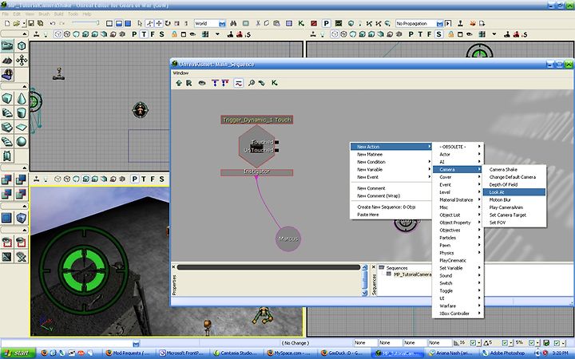Click the Add Special Brush icon
This screenshot has height=359, width=575.
pyautogui.click(x=7, y=218)
